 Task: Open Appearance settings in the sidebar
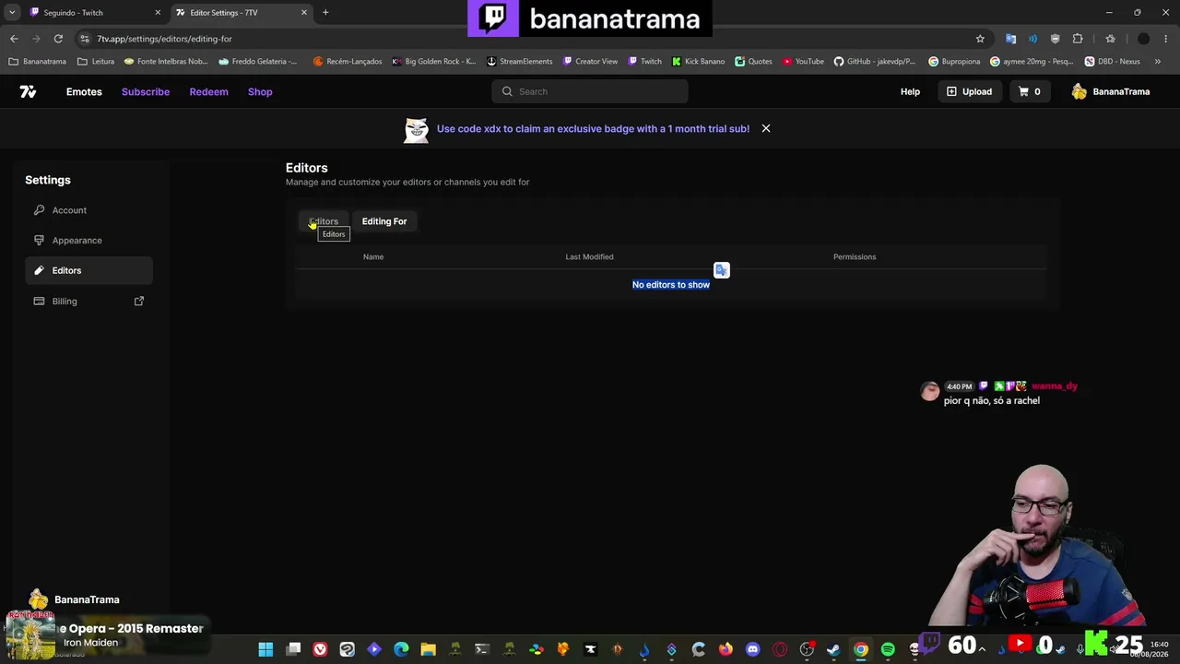[88, 241]
